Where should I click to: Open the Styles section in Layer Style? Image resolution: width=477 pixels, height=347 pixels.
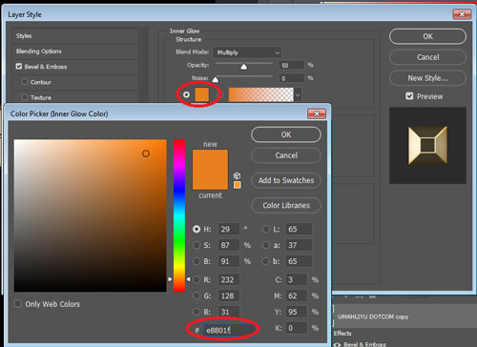tap(75, 36)
